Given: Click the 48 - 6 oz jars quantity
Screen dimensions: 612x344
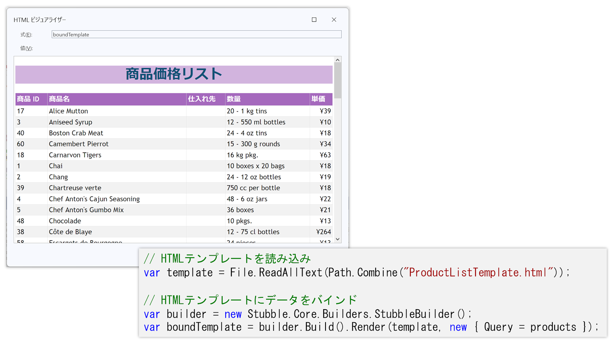Looking at the screenshot, I should click(x=247, y=199).
